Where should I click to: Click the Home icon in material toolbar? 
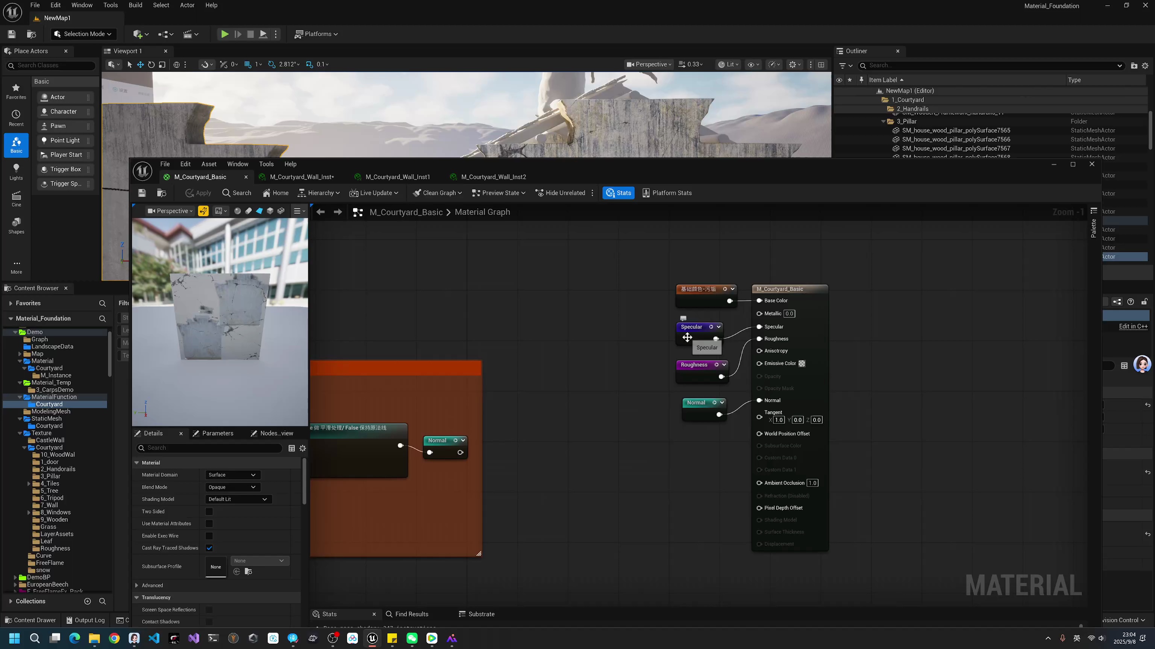click(275, 193)
